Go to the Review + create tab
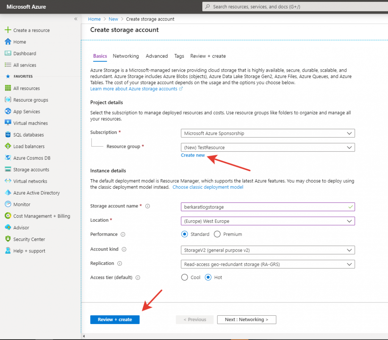This screenshot has height=340, width=388. point(208,56)
